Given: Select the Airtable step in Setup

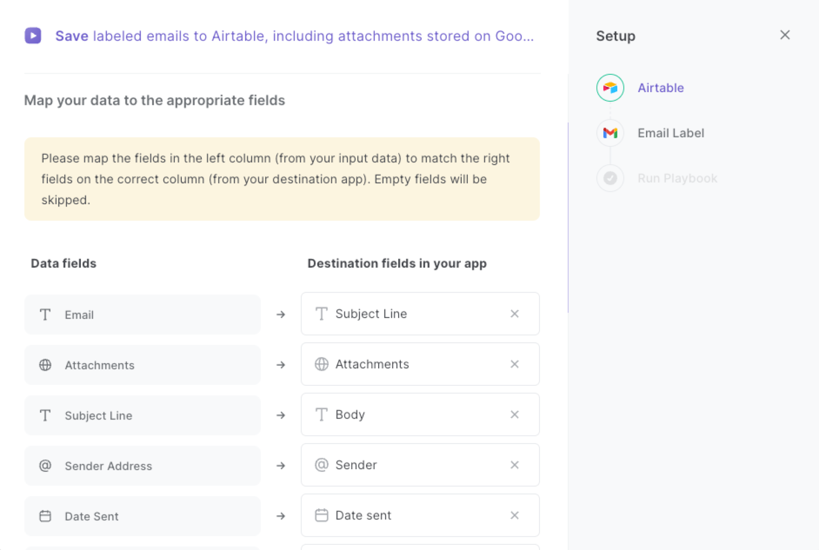Looking at the screenshot, I should coord(660,87).
